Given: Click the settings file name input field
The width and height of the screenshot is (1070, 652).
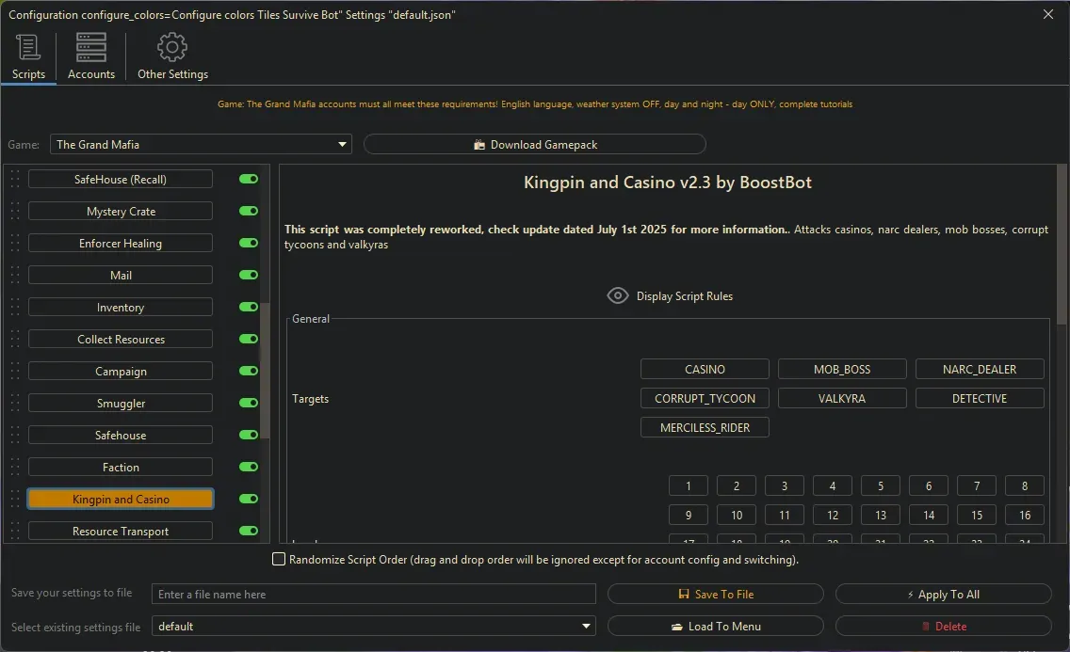Looking at the screenshot, I should pos(373,594).
